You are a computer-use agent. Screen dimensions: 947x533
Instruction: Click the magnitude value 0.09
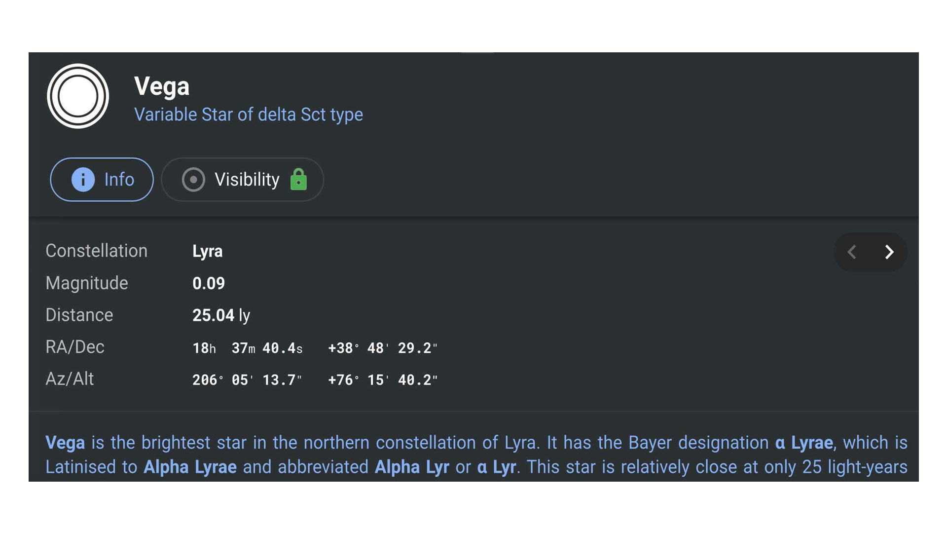(208, 283)
